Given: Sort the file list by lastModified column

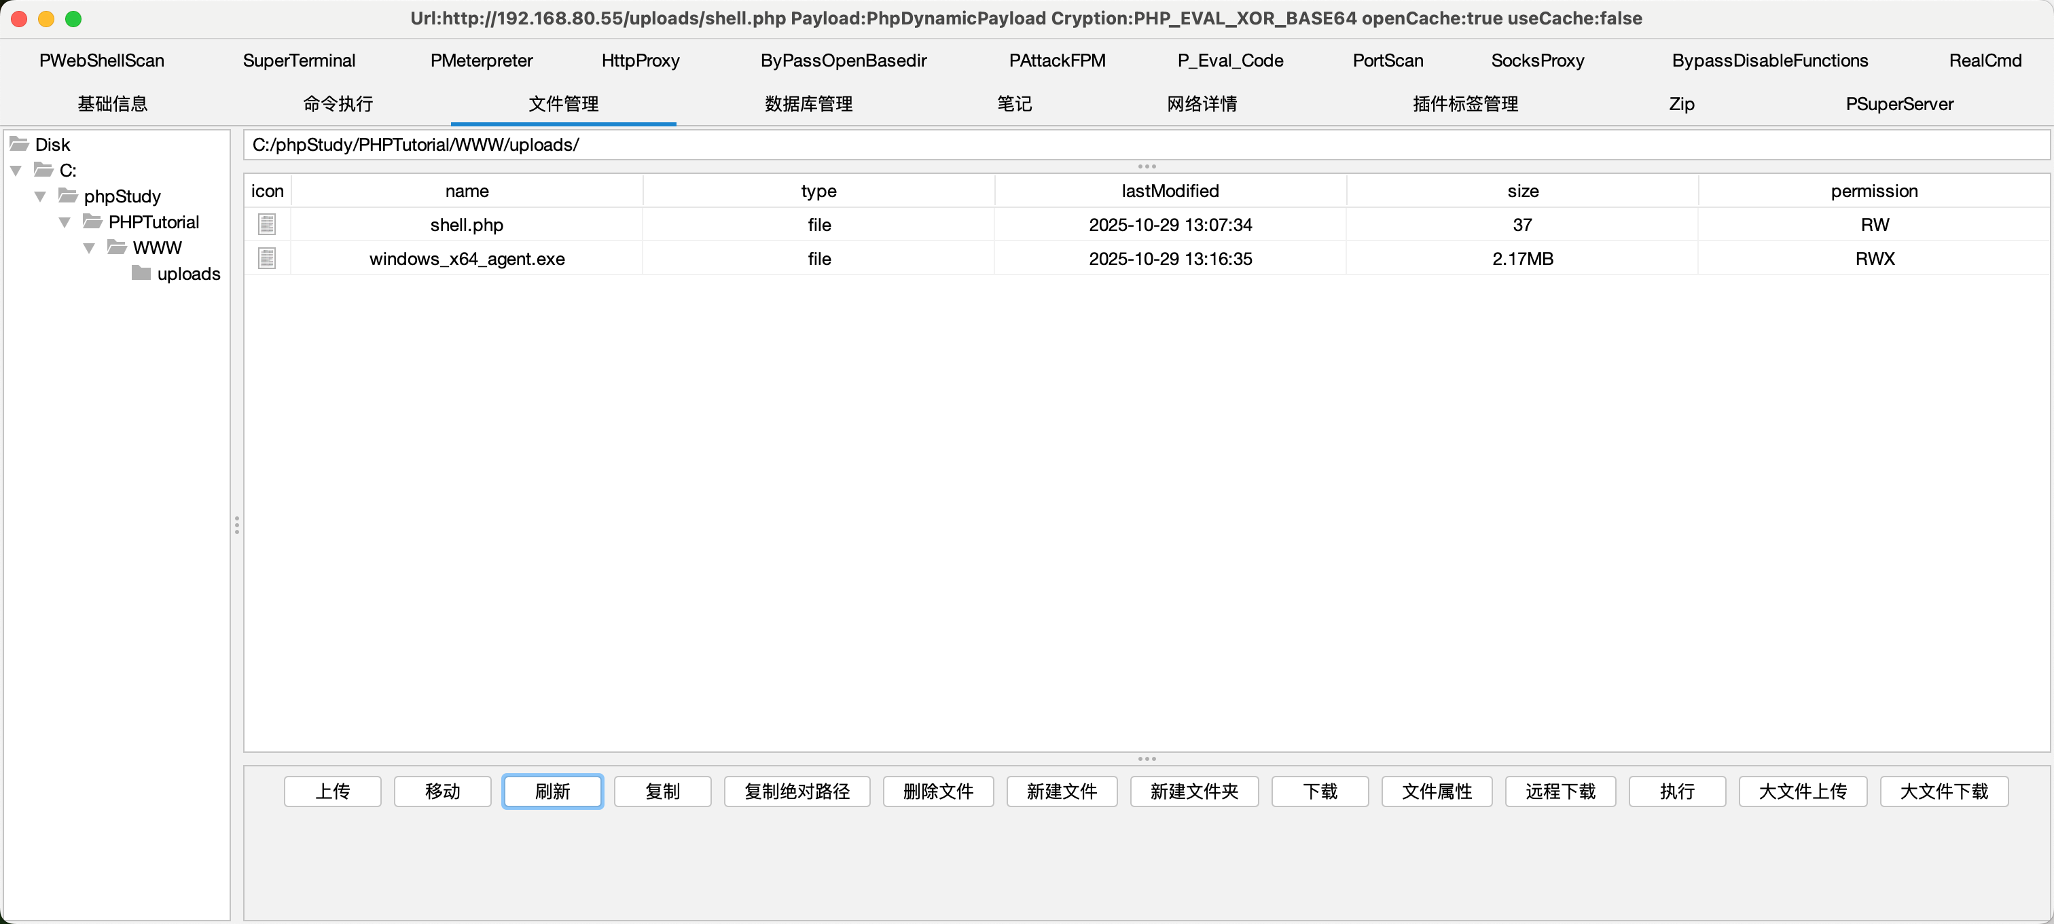Looking at the screenshot, I should (x=1170, y=192).
